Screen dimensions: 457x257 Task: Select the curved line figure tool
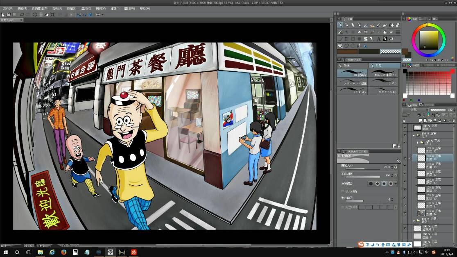click(340, 39)
